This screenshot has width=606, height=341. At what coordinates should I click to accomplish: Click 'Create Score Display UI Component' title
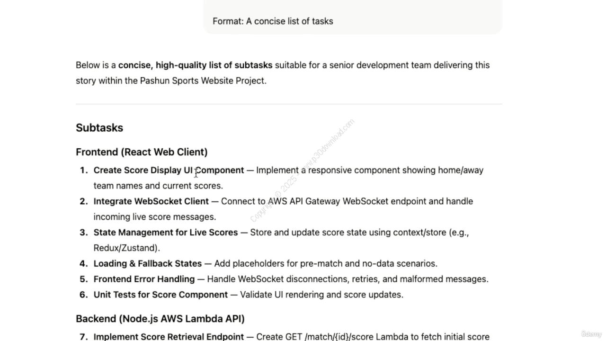click(x=169, y=170)
